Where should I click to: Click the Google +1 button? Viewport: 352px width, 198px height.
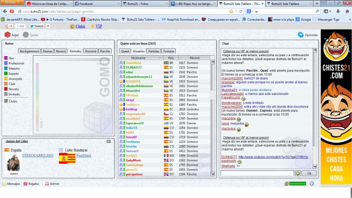9,26
